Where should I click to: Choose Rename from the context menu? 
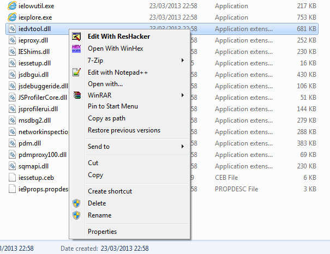click(130, 215)
